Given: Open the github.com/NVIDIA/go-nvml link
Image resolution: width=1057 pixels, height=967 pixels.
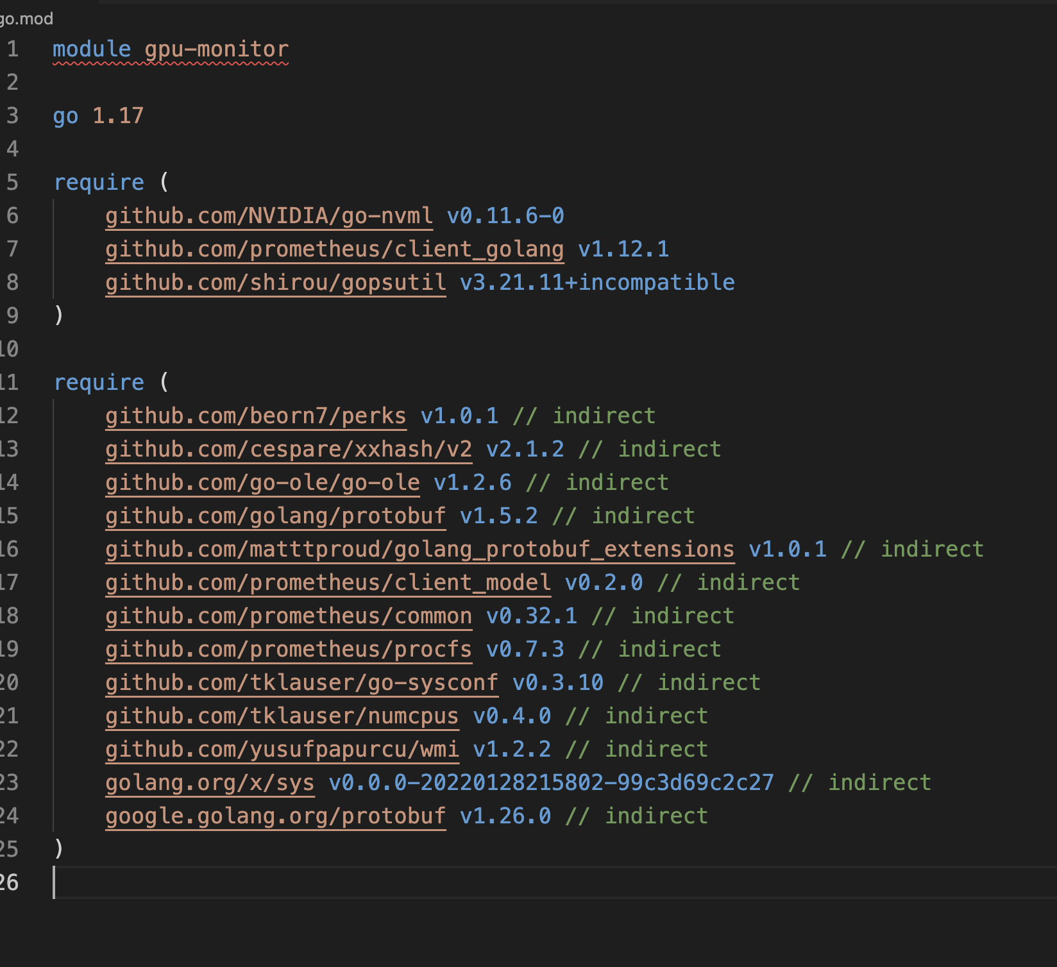Looking at the screenshot, I should pyautogui.click(x=269, y=216).
